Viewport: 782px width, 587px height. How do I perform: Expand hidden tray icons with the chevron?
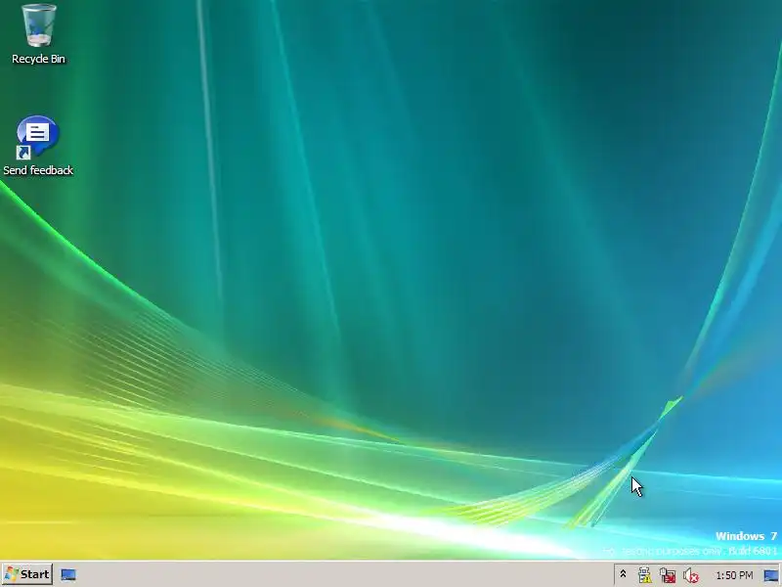coord(623,575)
